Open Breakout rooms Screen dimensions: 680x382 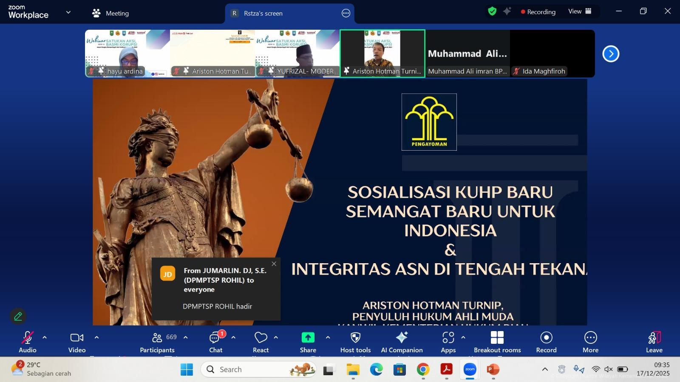497,342
